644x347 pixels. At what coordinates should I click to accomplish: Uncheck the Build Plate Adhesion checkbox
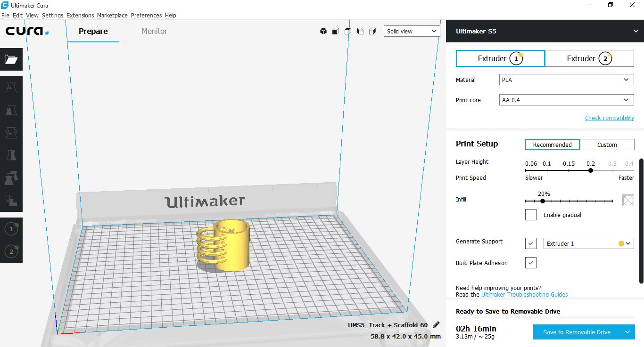[531, 263]
